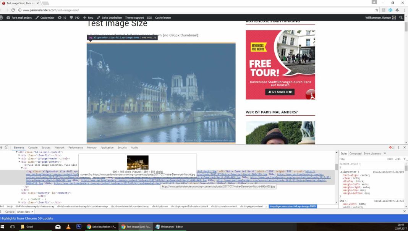Image resolution: width=408 pixels, height=231 pixels.
Task: Open Task View in the taskbar
Action: click(13, 226)
